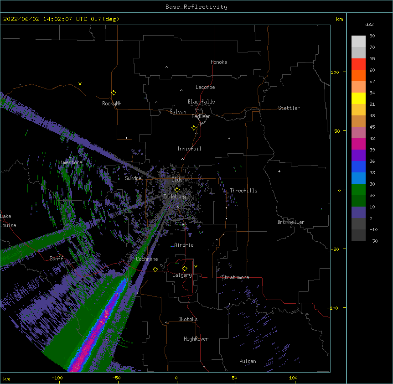
Task: Click -100 on the right vertical axis
Action: point(333,308)
